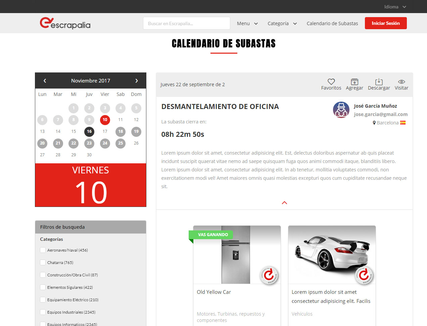Check the Chatarra category filter
The image size is (427, 326).
point(43,263)
